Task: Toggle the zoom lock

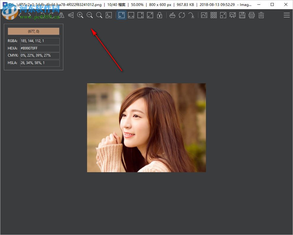Action: (x=160, y=15)
